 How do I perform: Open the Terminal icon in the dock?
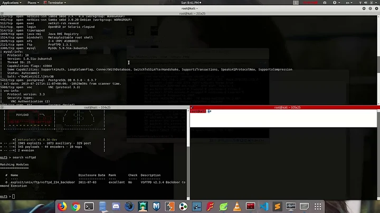pyautogui.click(x=89, y=207)
